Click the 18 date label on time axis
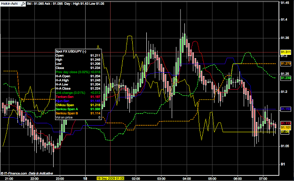The image size is (294, 181). [85, 179]
